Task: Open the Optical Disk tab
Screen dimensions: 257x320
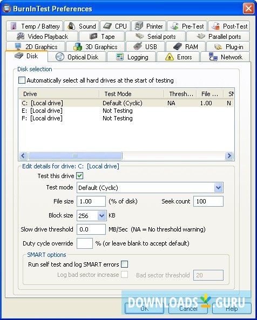Action: [77, 57]
